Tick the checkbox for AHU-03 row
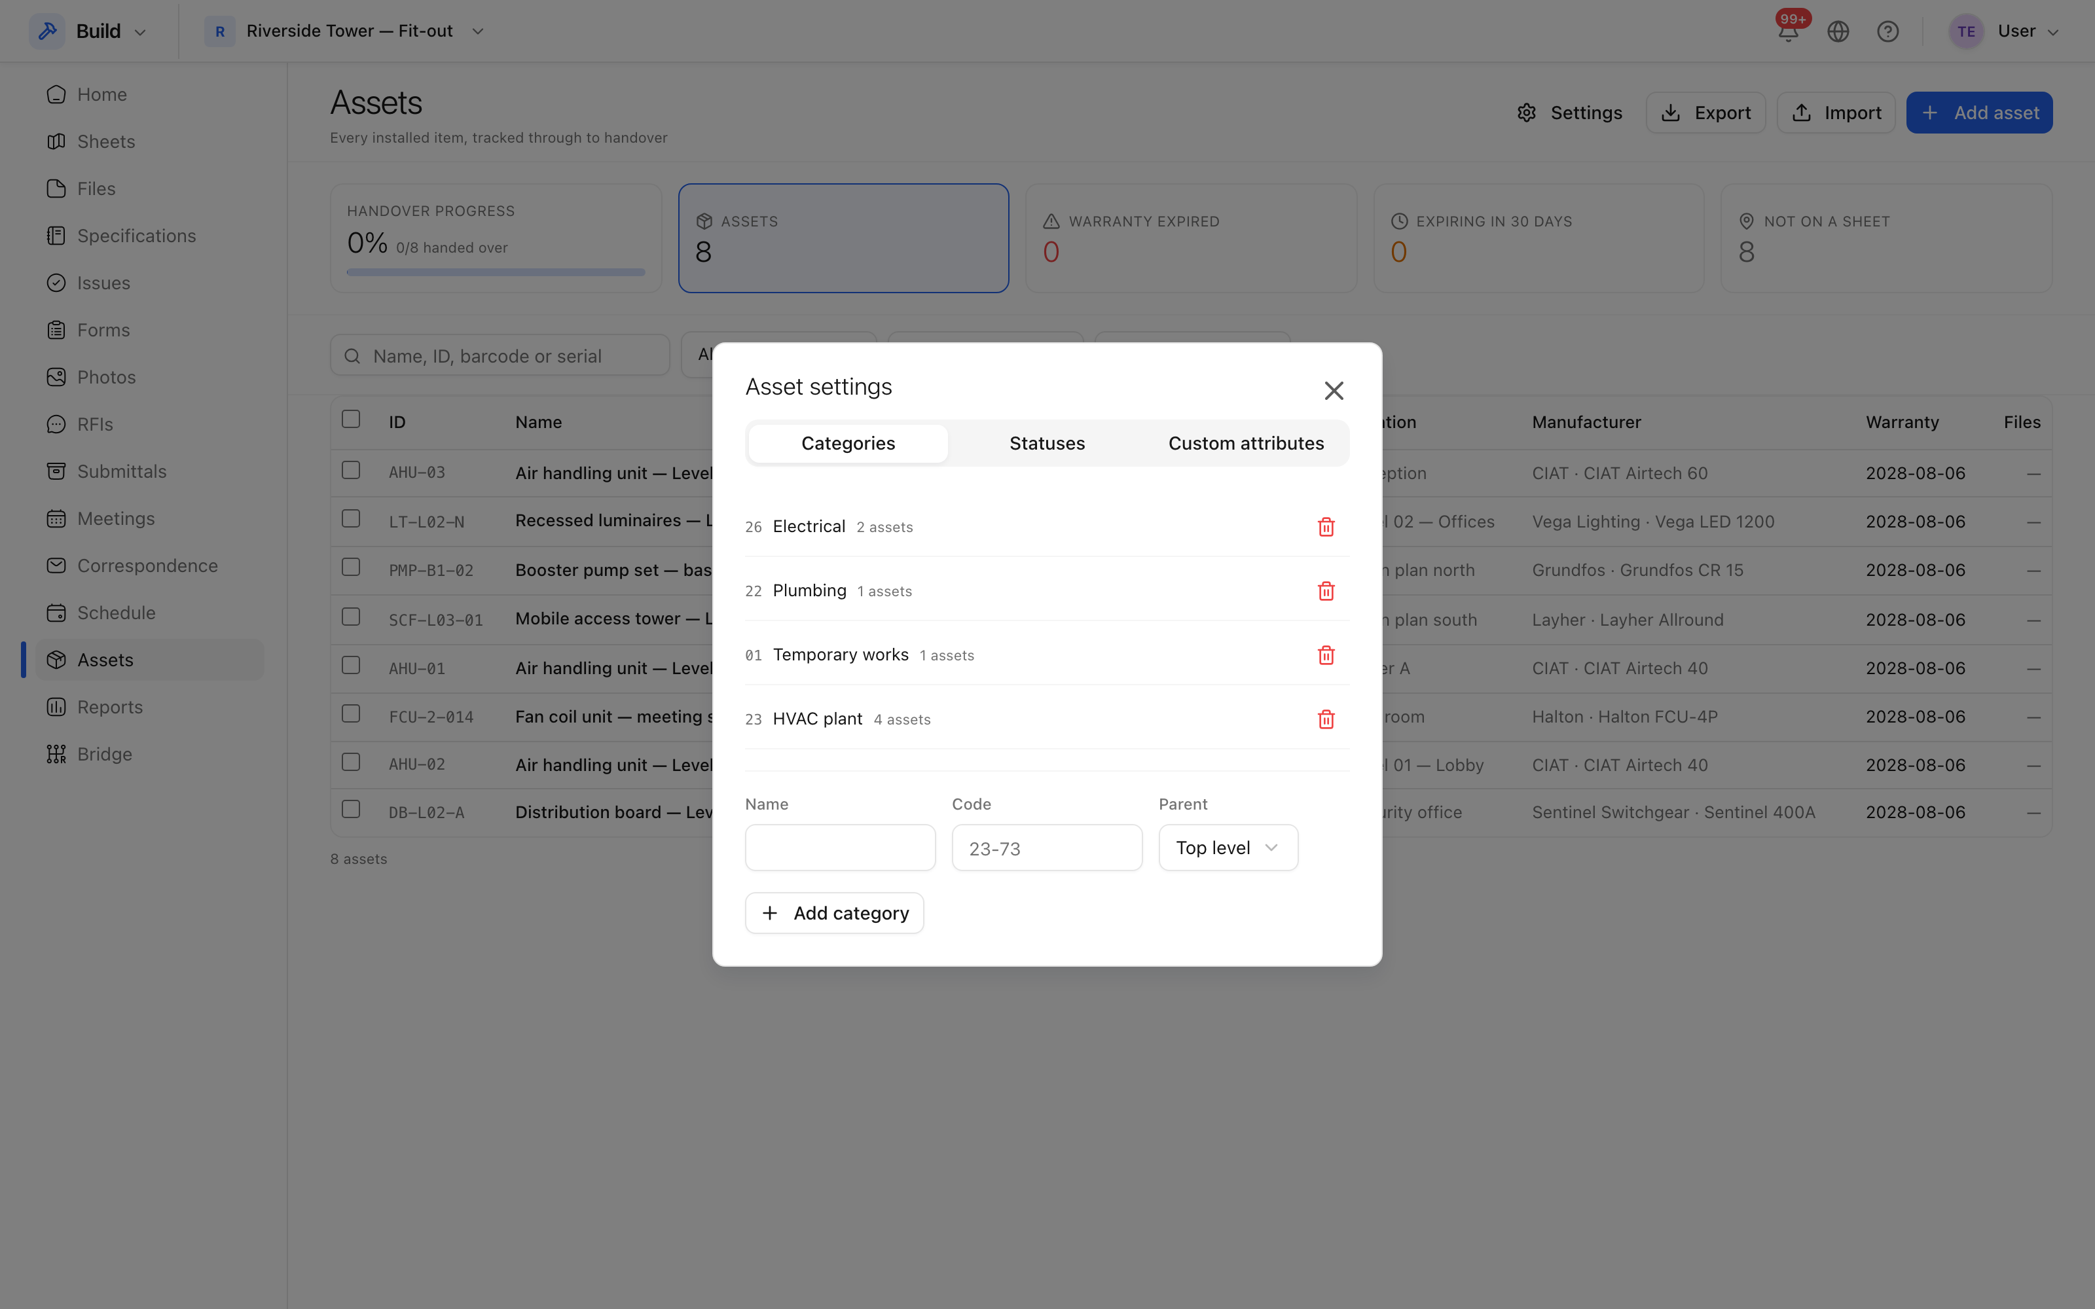2095x1309 pixels. tap(351, 470)
